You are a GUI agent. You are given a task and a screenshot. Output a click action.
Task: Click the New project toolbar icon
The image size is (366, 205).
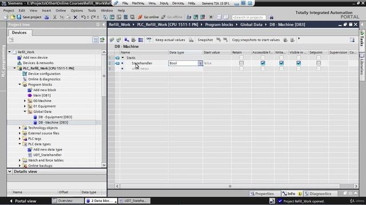(x=6, y=17)
